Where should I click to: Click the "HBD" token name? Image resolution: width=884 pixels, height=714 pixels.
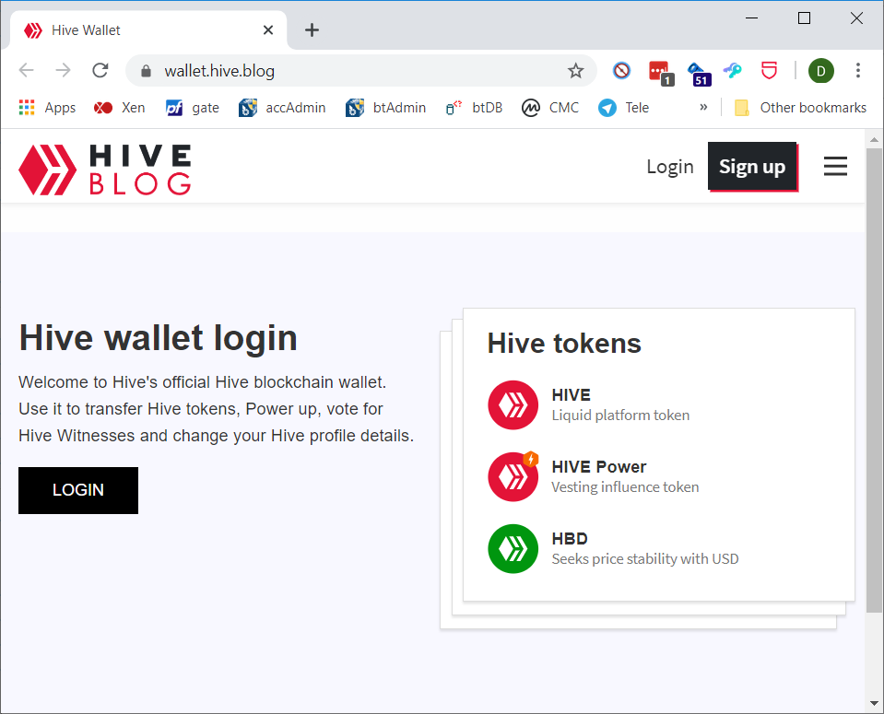pyautogui.click(x=570, y=539)
